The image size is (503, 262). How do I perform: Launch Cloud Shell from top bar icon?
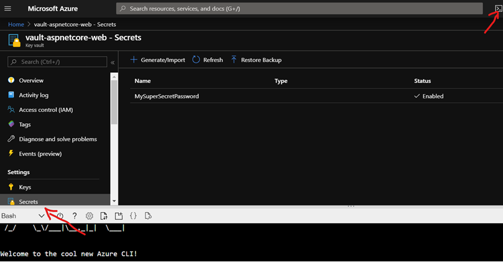point(498,9)
